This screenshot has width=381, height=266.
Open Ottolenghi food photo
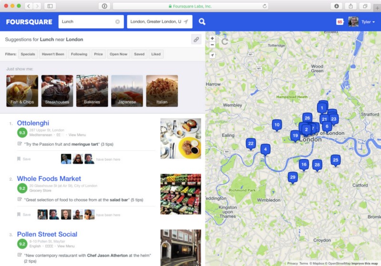pos(180,139)
